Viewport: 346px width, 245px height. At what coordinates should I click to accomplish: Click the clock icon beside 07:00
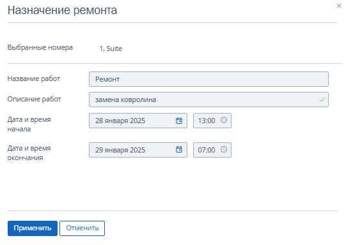[224, 149]
